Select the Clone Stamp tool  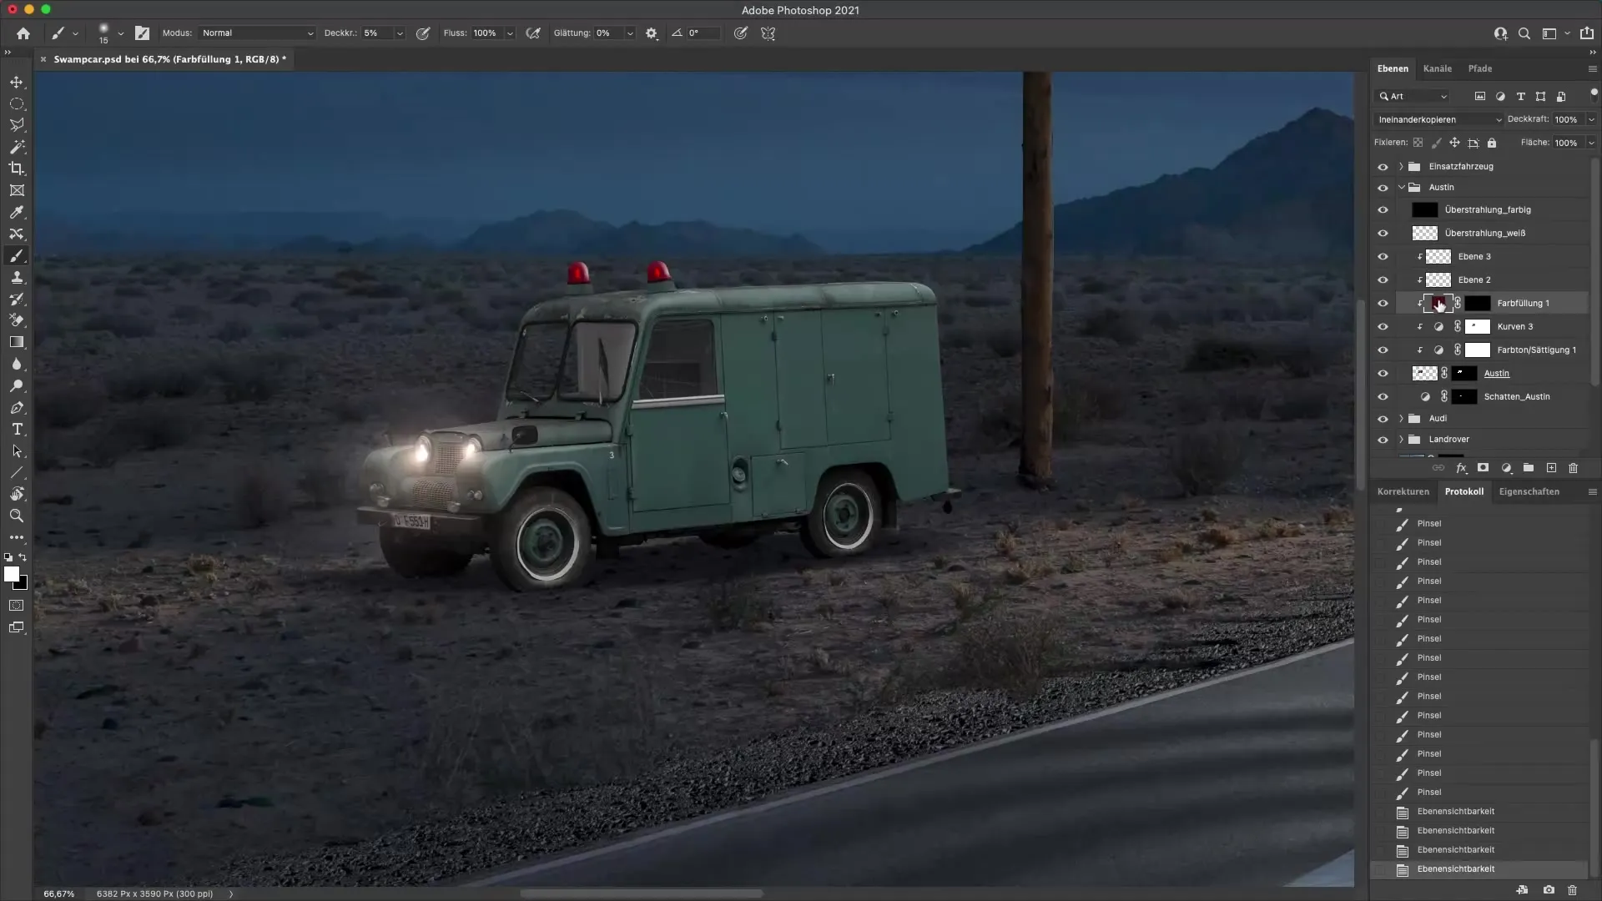pos(17,277)
